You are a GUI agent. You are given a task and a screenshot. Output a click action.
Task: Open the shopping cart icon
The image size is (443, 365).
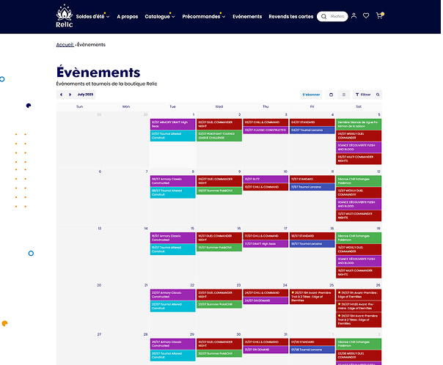click(x=380, y=16)
